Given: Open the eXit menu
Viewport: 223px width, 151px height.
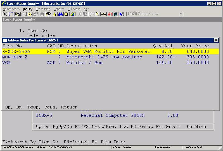Looking at the screenshot, I should click(86, 9).
